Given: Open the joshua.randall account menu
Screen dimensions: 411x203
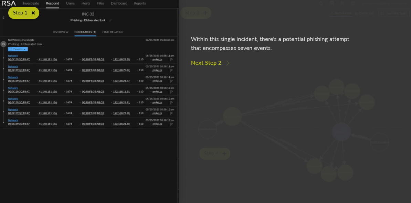Looking at the screenshot, I should (386, 3).
